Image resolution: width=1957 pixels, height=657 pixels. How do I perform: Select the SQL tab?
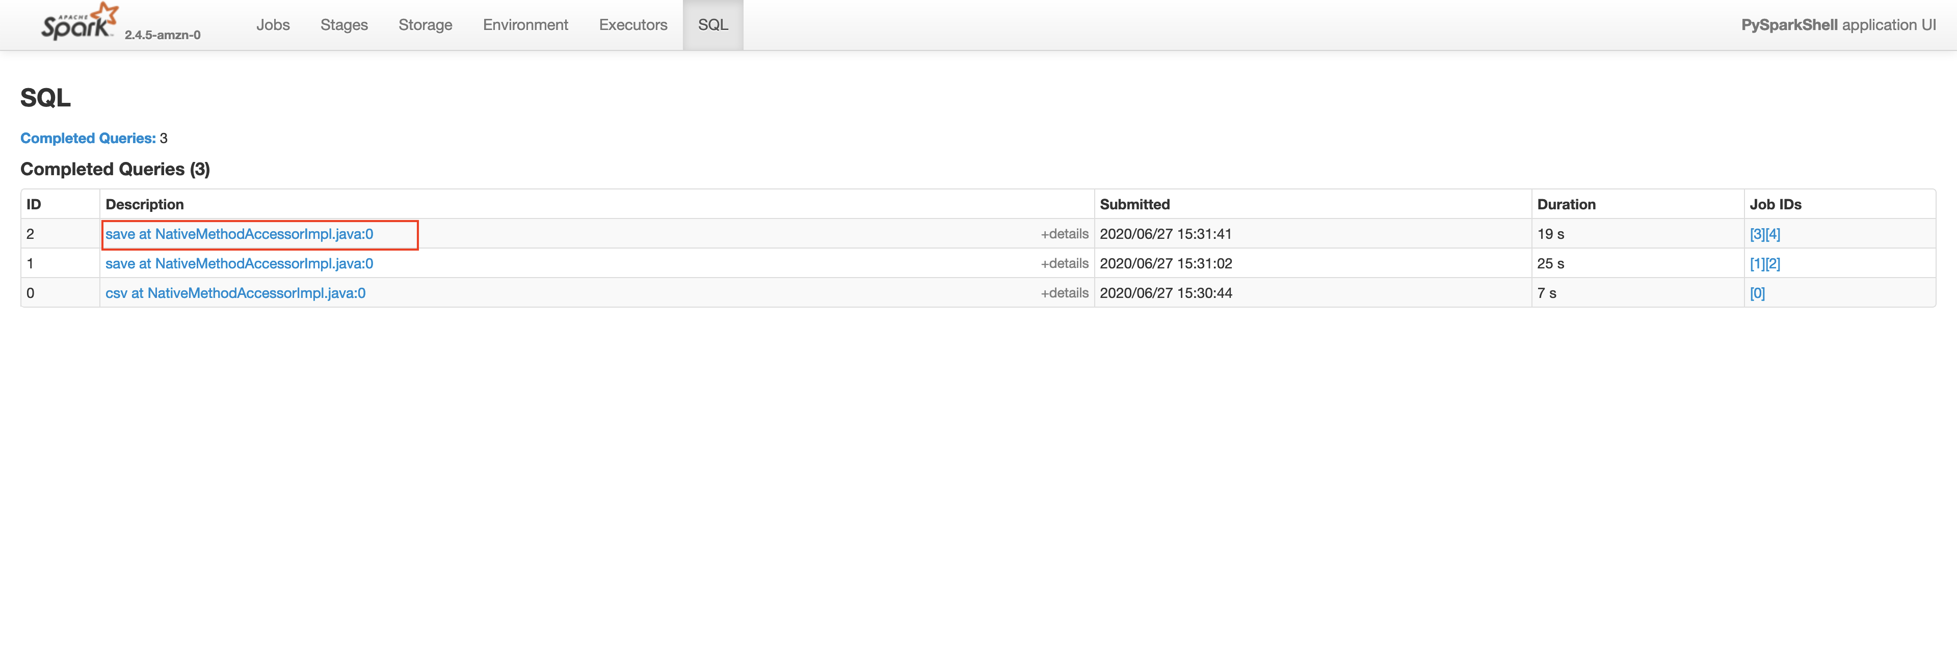(x=712, y=24)
